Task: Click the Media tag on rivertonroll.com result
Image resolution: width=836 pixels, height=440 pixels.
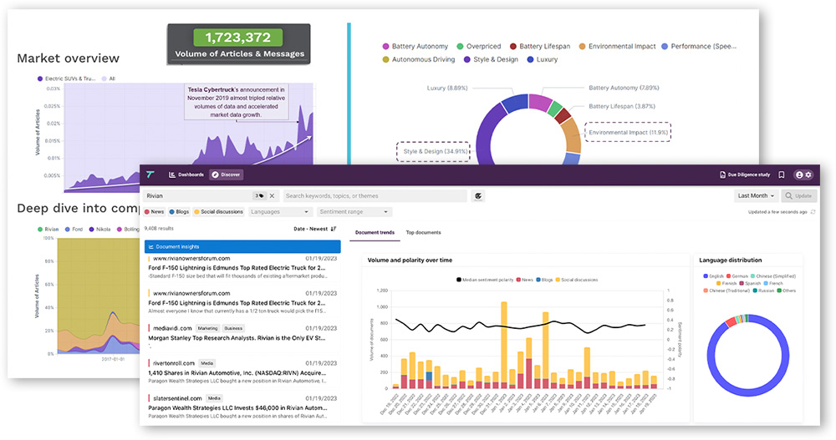Action: [x=206, y=363]
